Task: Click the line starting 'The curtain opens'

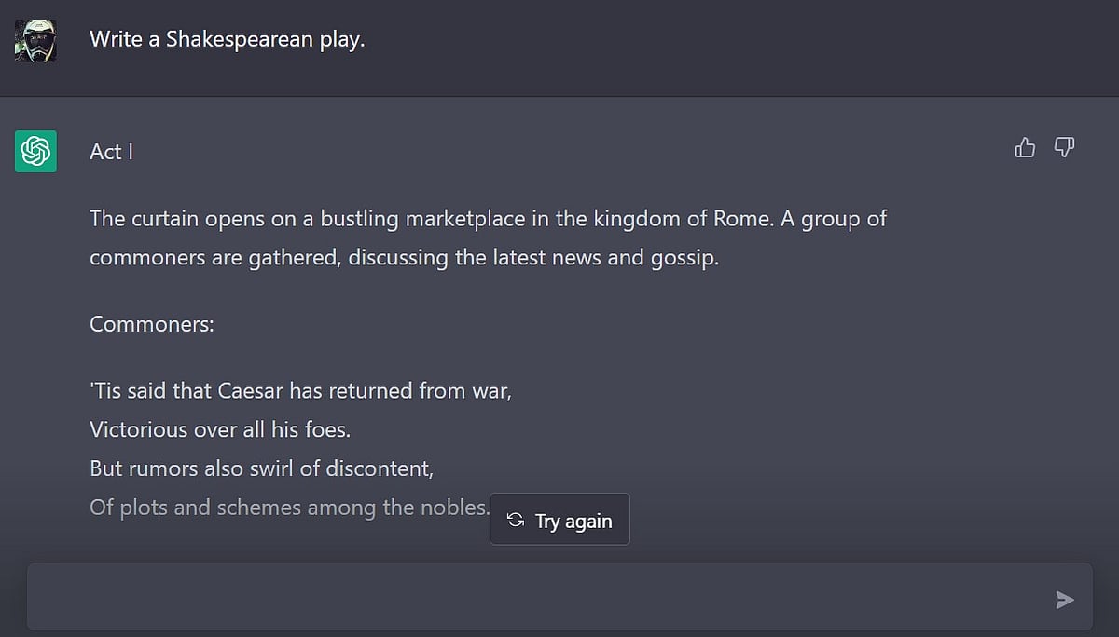Action: point(488,219)
